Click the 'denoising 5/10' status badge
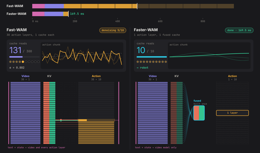 (113, 30)
